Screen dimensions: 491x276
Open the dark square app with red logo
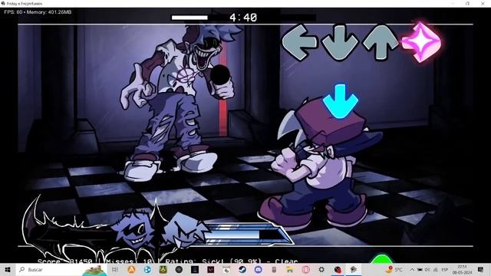[211, 269]
